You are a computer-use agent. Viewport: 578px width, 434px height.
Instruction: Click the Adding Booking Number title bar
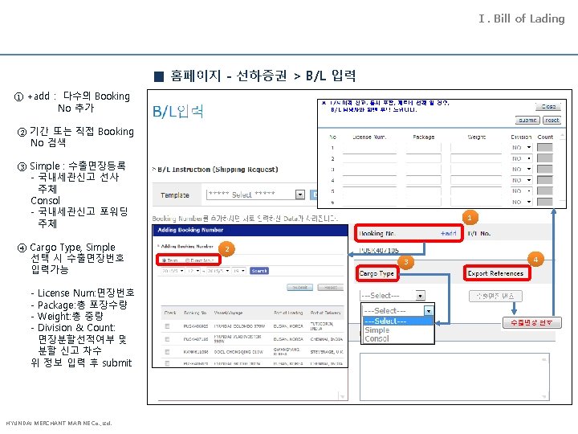tap(250, 230)
